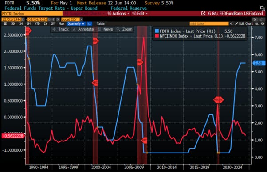Screen dimensions: 267x172
Task: Select 1Y time range
Action: tap(46, 23)
